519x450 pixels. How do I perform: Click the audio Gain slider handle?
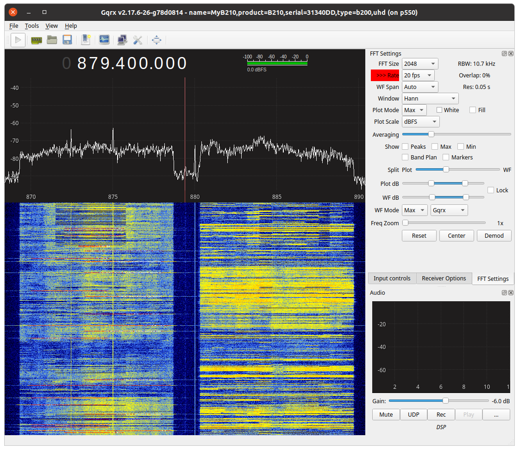445,400
